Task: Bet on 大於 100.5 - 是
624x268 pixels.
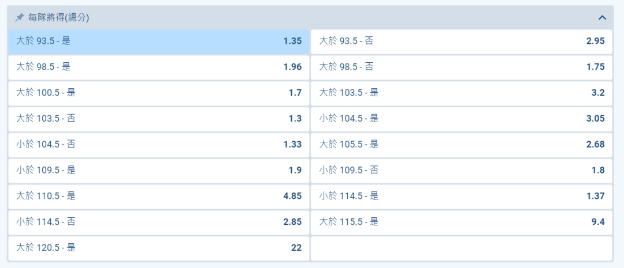Action: click(158, 93)
